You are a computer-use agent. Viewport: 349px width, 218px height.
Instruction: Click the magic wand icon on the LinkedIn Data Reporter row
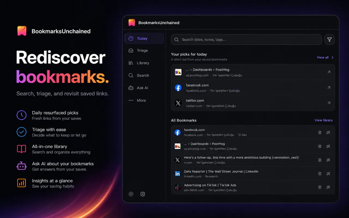[328, 174]
